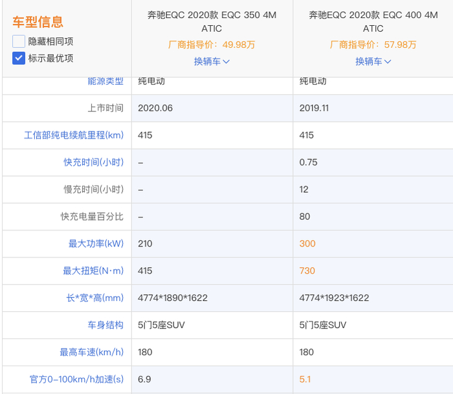This screenshot has height=394, width=453.
Task: Click the 快充时间(小时) row label
Action: tap(93, 162)
